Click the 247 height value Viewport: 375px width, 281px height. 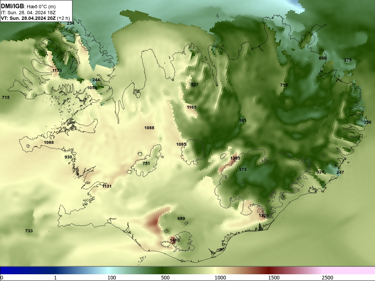pos(340,172)
